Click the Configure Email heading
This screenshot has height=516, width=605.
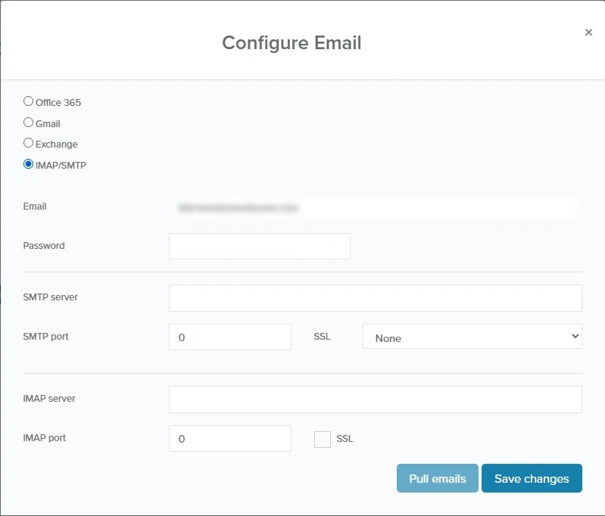point(292,43)
